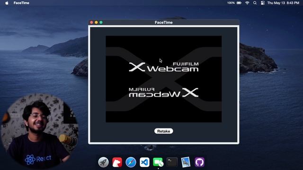Click the Wi-Fi status icon
Screen dimensions: 303x170
click(247, 3)
